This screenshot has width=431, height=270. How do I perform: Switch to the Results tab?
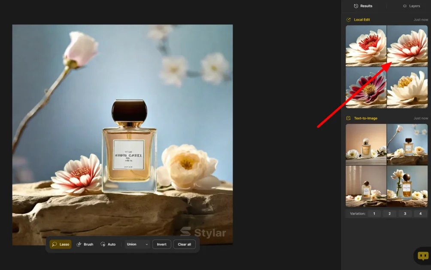(x=363, y=6)
